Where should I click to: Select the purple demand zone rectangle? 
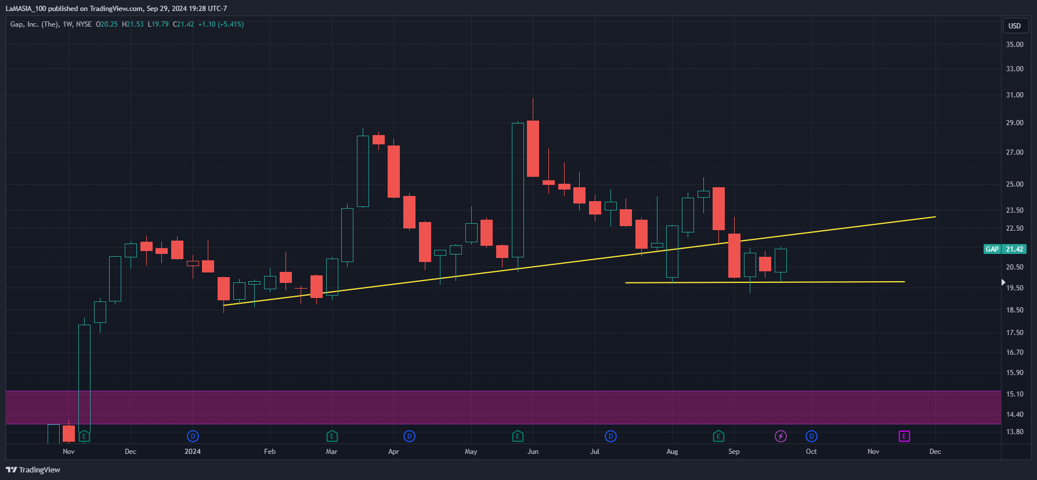coord(503,408)
